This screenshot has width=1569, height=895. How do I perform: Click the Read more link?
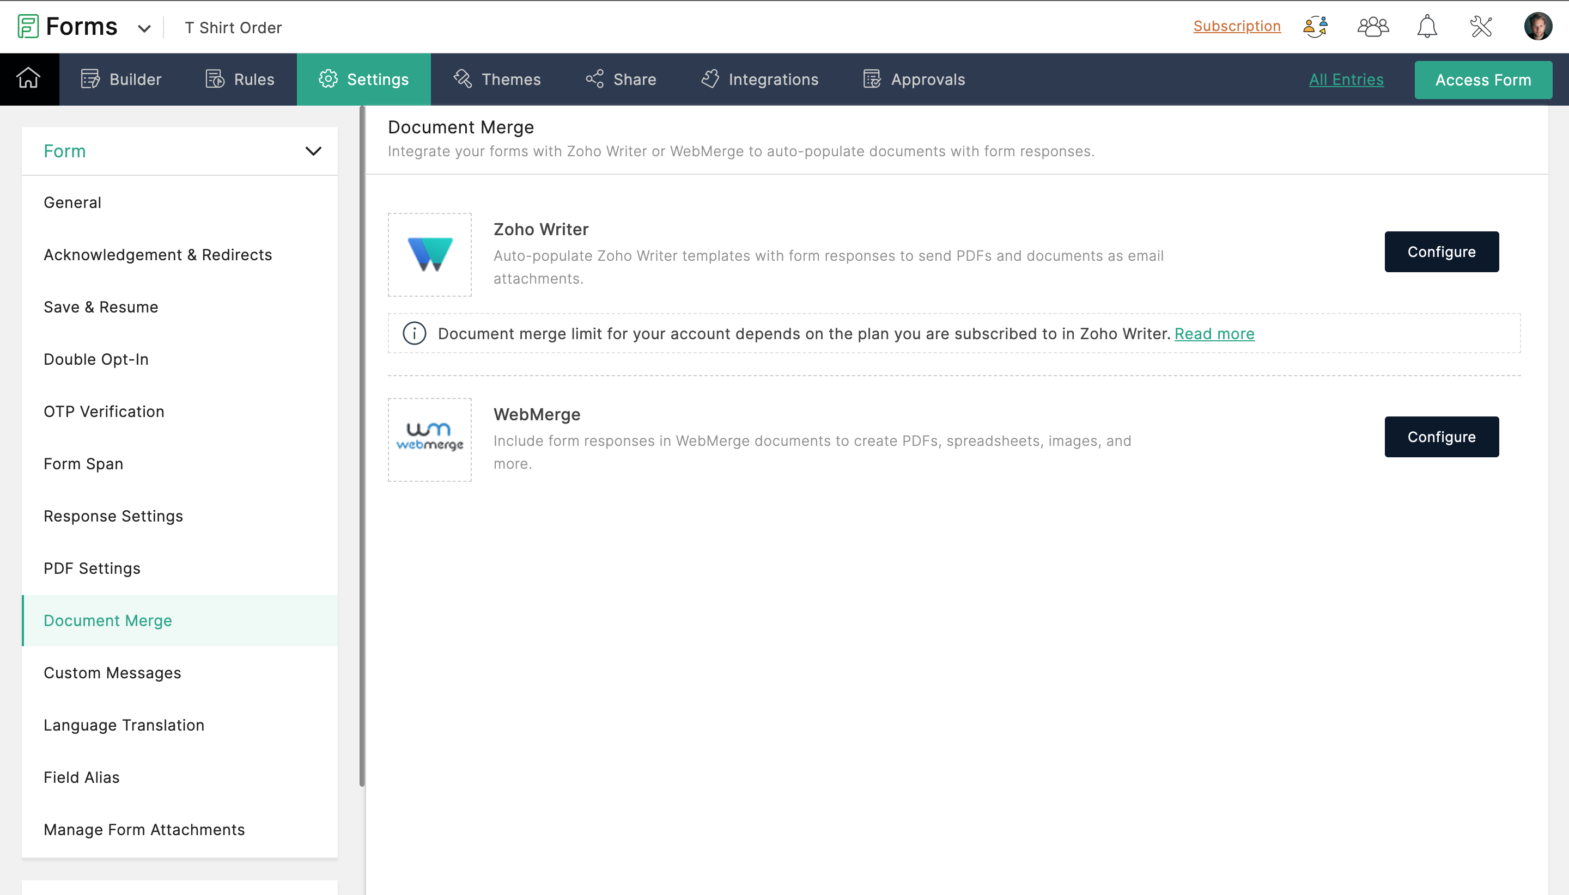(x=1214, y=334)
